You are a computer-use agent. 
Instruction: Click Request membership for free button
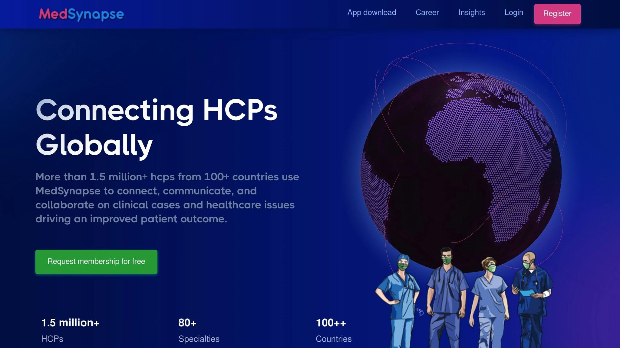point(96,262)
